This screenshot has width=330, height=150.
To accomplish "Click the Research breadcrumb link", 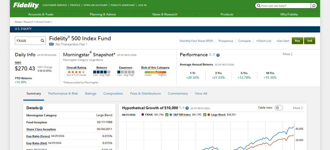I will point(28,22).
